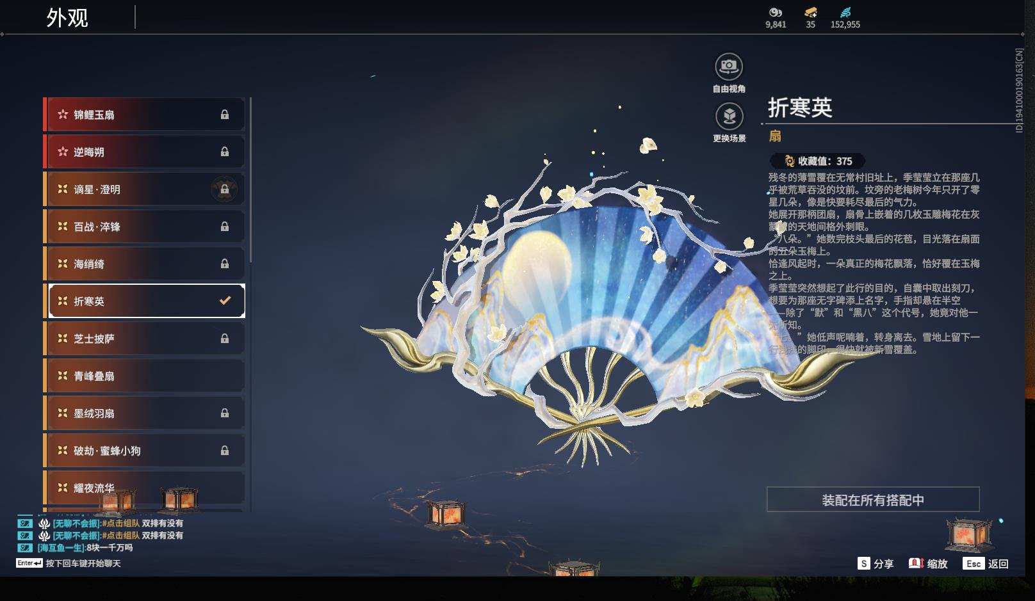
Task: Click the 9,841 currency value
Action: click(x=776, y=24)
